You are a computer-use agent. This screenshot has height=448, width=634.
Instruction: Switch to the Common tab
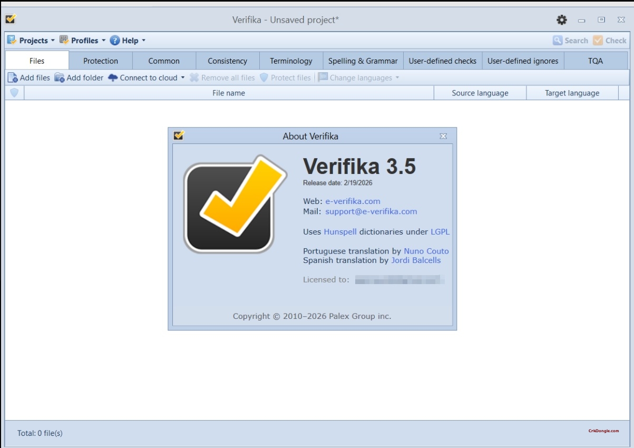(x=164, y=61)
